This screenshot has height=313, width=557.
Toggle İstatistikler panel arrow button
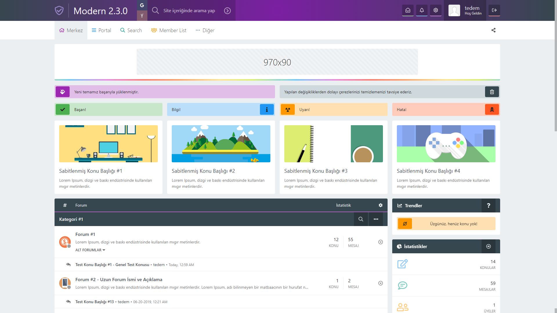coord(488,246)
